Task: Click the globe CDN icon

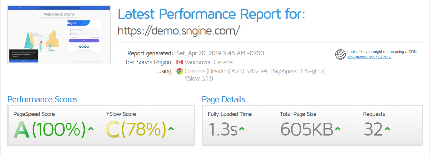Action: tap(340, 54)
